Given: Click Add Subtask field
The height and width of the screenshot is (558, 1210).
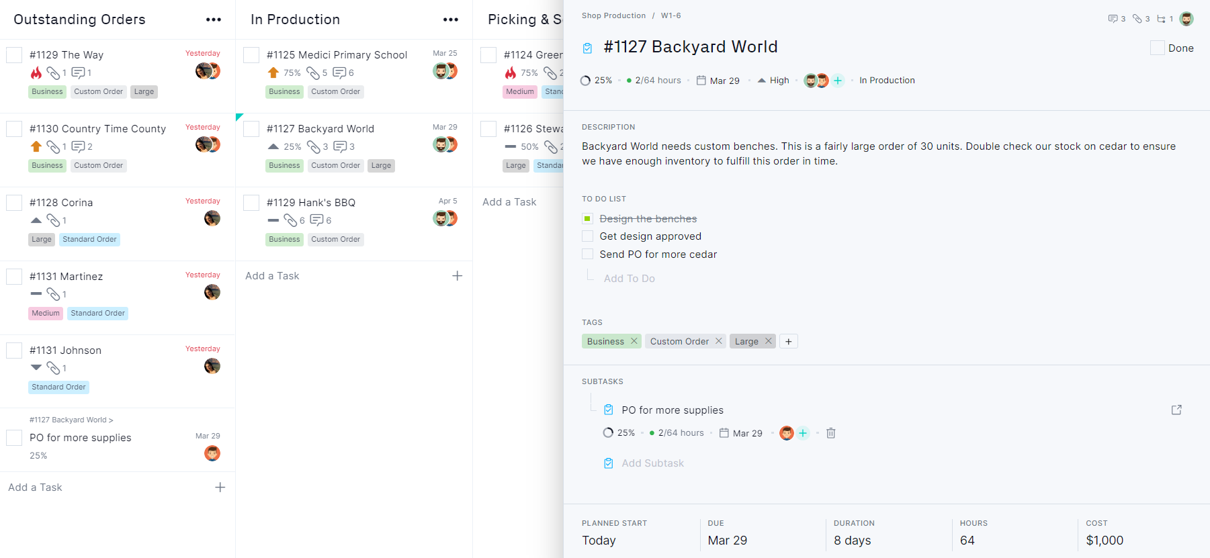Looking at the screenshot, I should (x=652, y=463).
